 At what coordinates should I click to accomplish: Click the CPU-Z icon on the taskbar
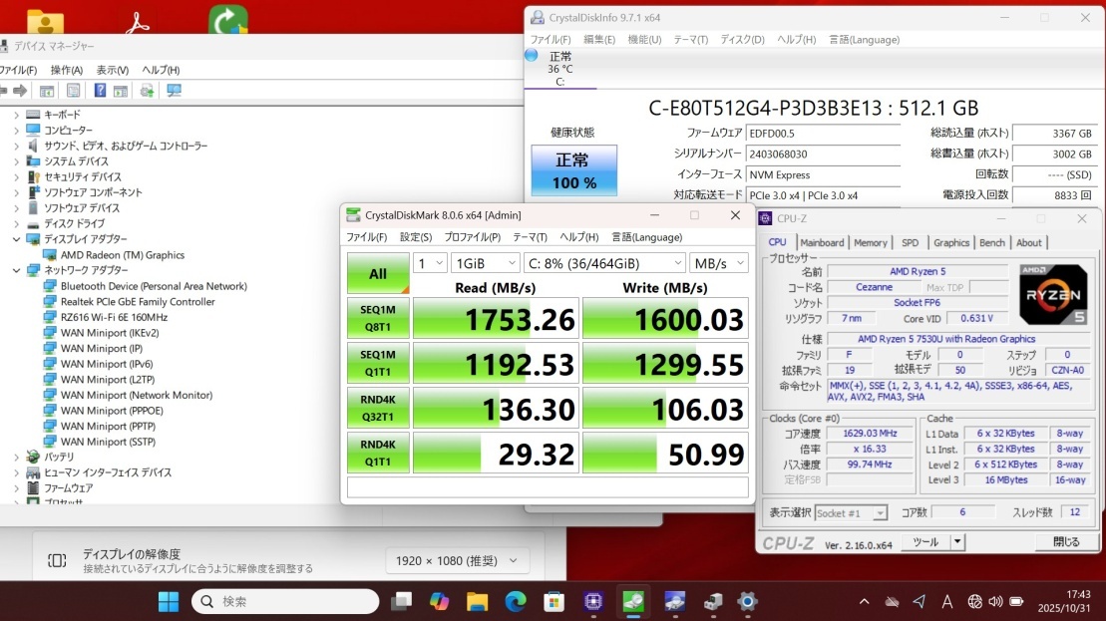593,601
